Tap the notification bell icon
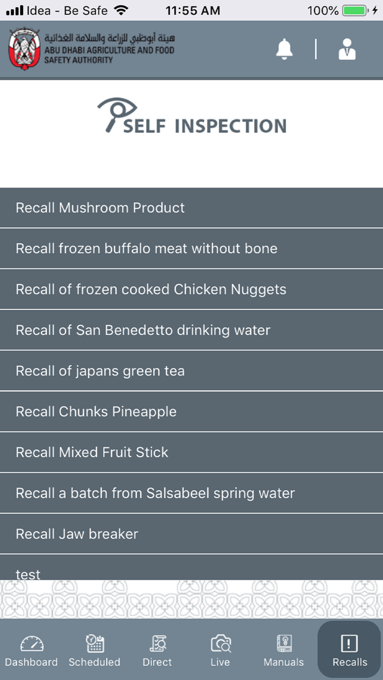The width and height of the screenshot is (383, 680). (284, 49)
